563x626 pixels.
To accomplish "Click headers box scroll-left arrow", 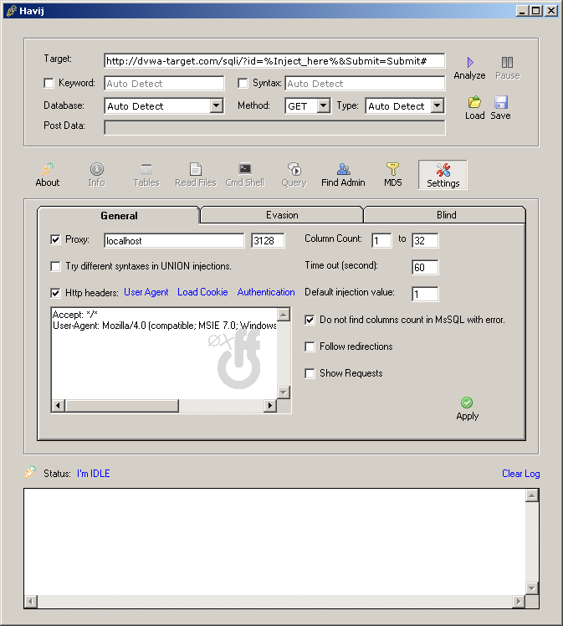I will tap(59, 406).
